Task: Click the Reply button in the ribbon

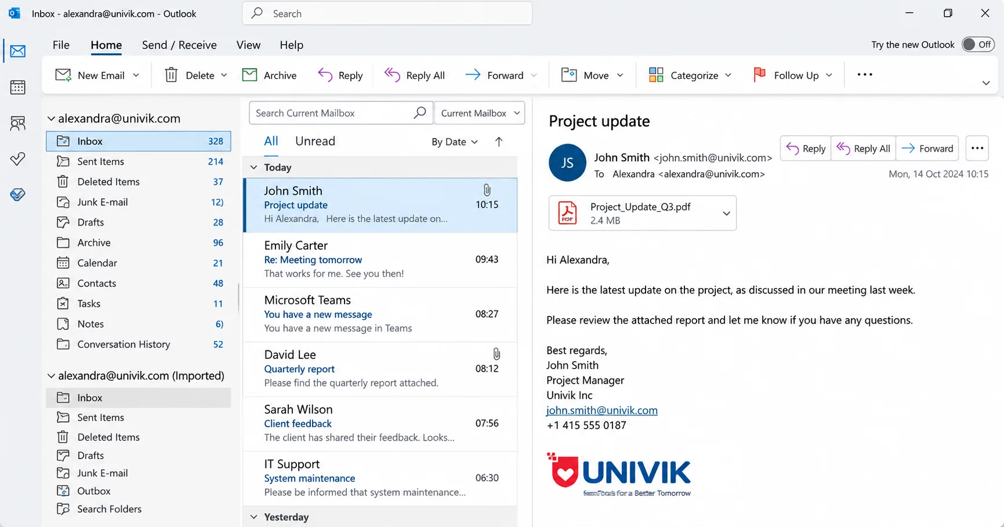Action: point(340,75)
